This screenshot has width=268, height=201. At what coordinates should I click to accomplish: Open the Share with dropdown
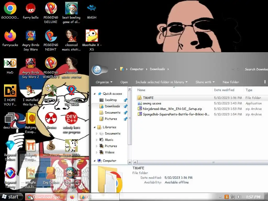click(x=205, y=82)
